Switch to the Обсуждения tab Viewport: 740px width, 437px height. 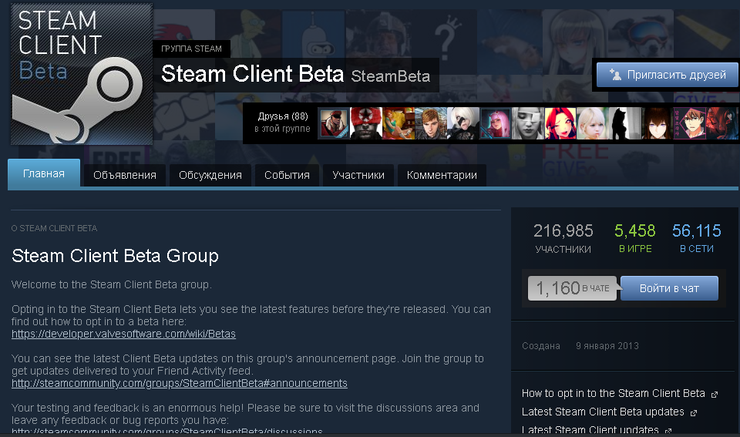[210, 175]
